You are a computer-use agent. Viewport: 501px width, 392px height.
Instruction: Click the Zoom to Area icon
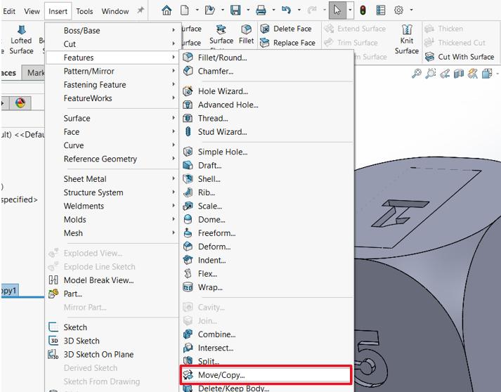click(431, 74)
